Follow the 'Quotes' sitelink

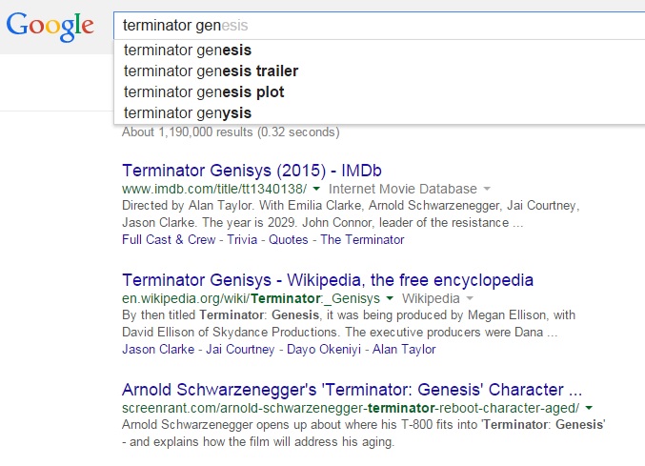click(x=288, y=239)
